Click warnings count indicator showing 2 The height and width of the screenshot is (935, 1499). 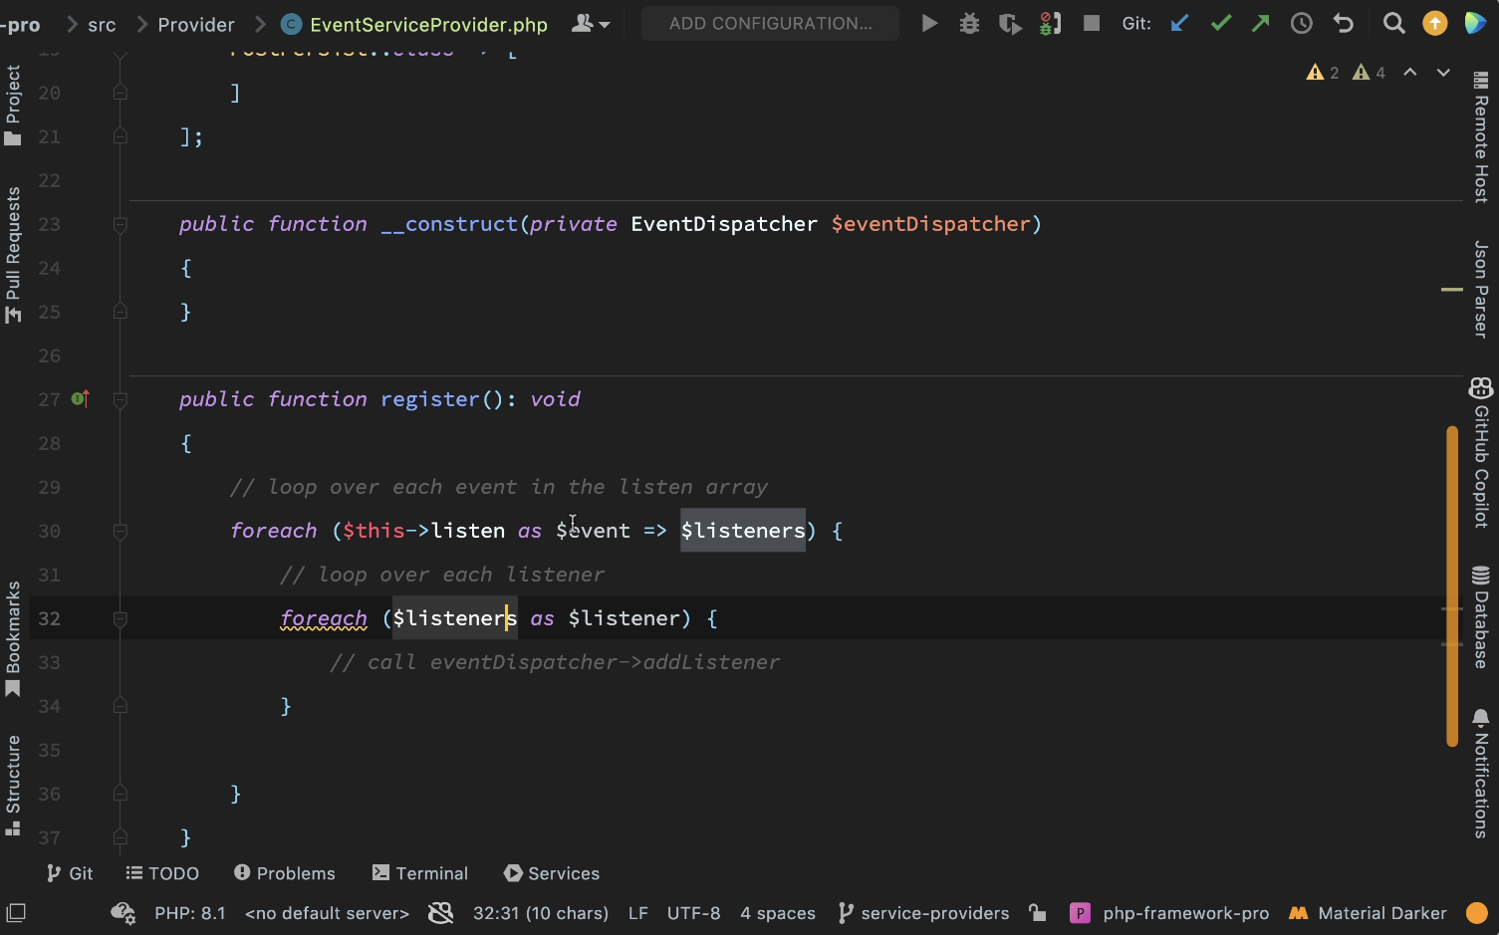[1323, 73]
